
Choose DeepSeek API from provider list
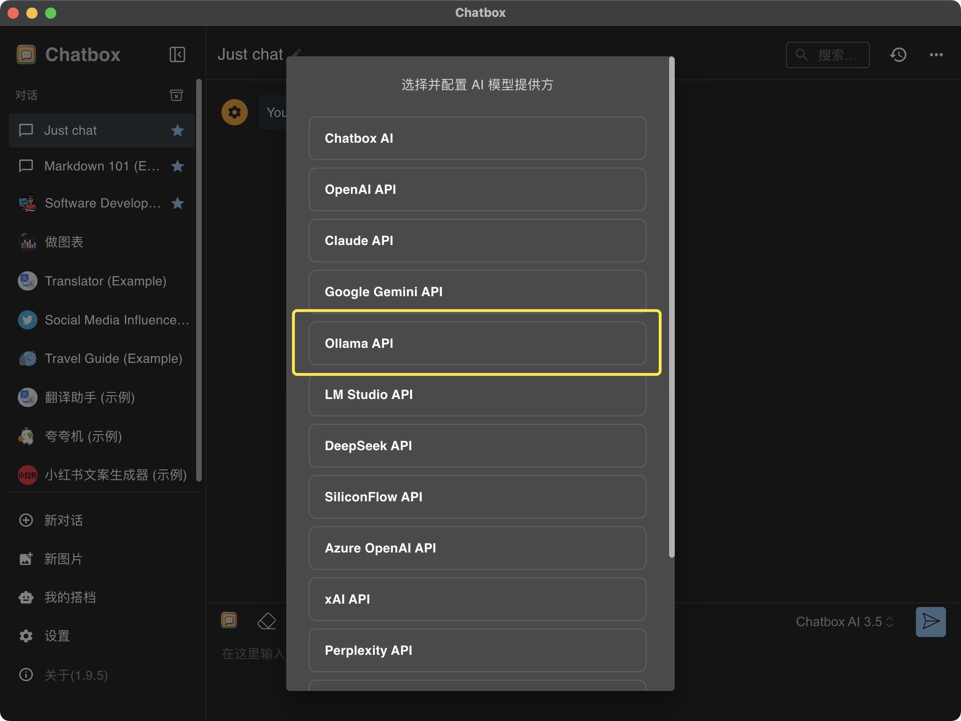(477, 445)
